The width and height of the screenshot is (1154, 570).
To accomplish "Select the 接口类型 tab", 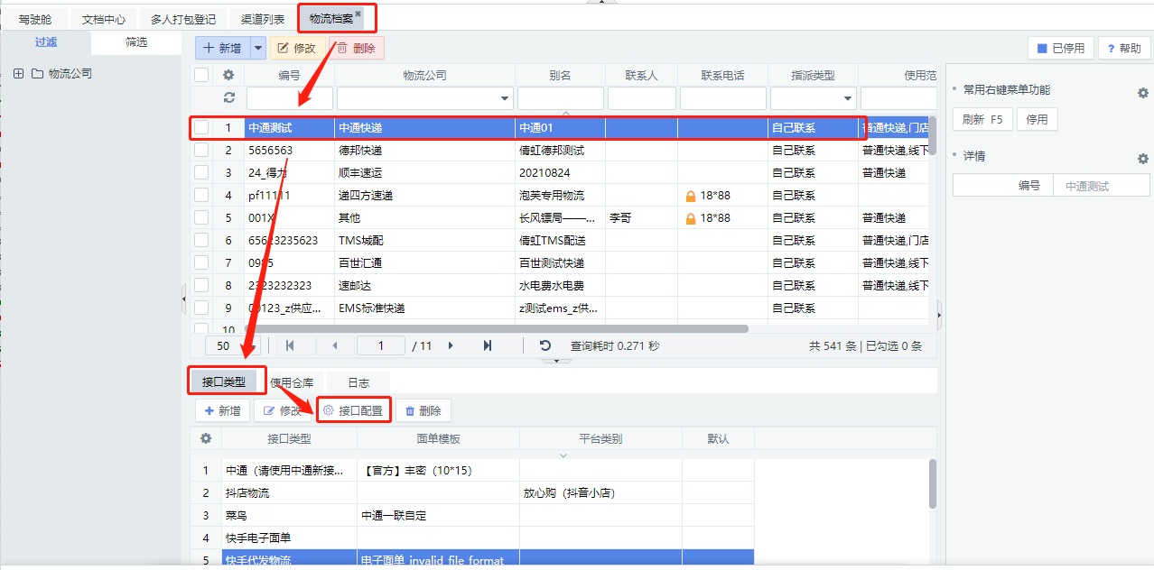I will [224, 382].
